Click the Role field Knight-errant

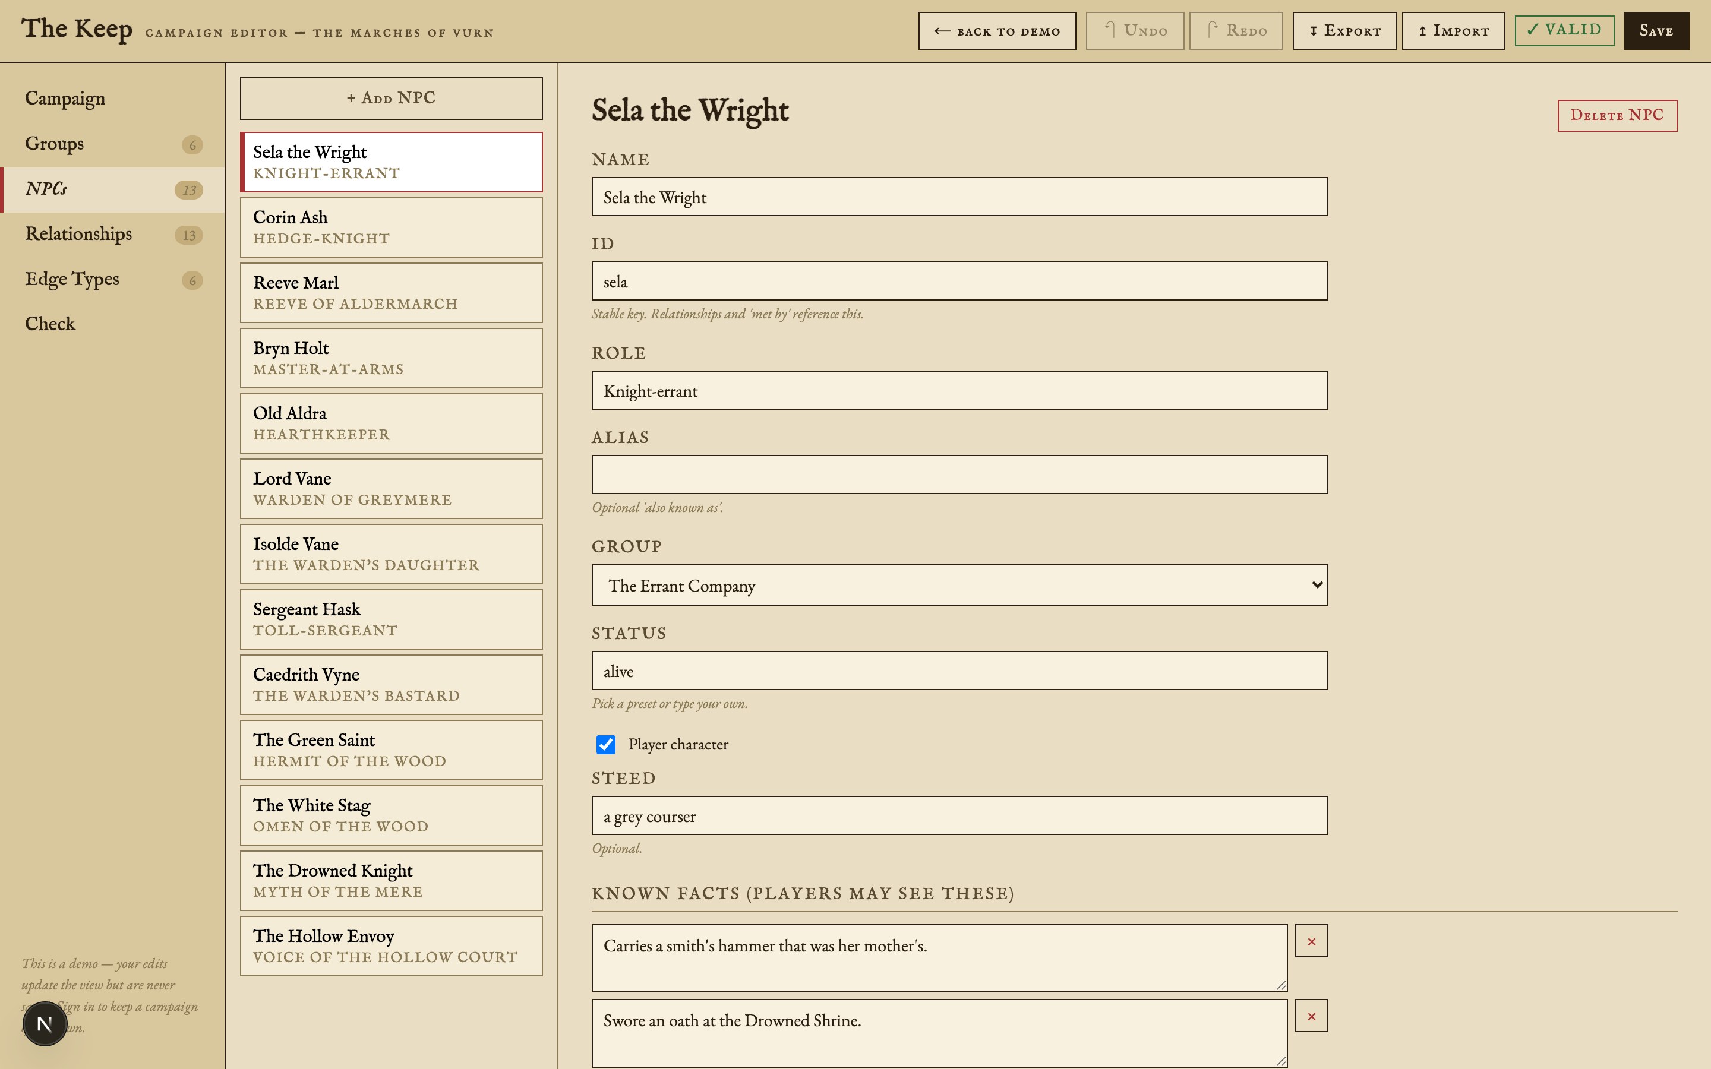[x=959, y=390]
